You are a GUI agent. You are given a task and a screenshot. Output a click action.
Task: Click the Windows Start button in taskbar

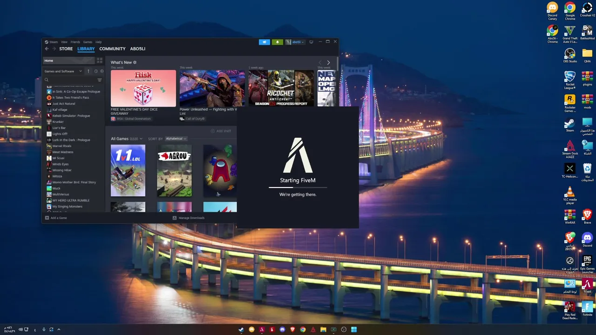point(354,329)
